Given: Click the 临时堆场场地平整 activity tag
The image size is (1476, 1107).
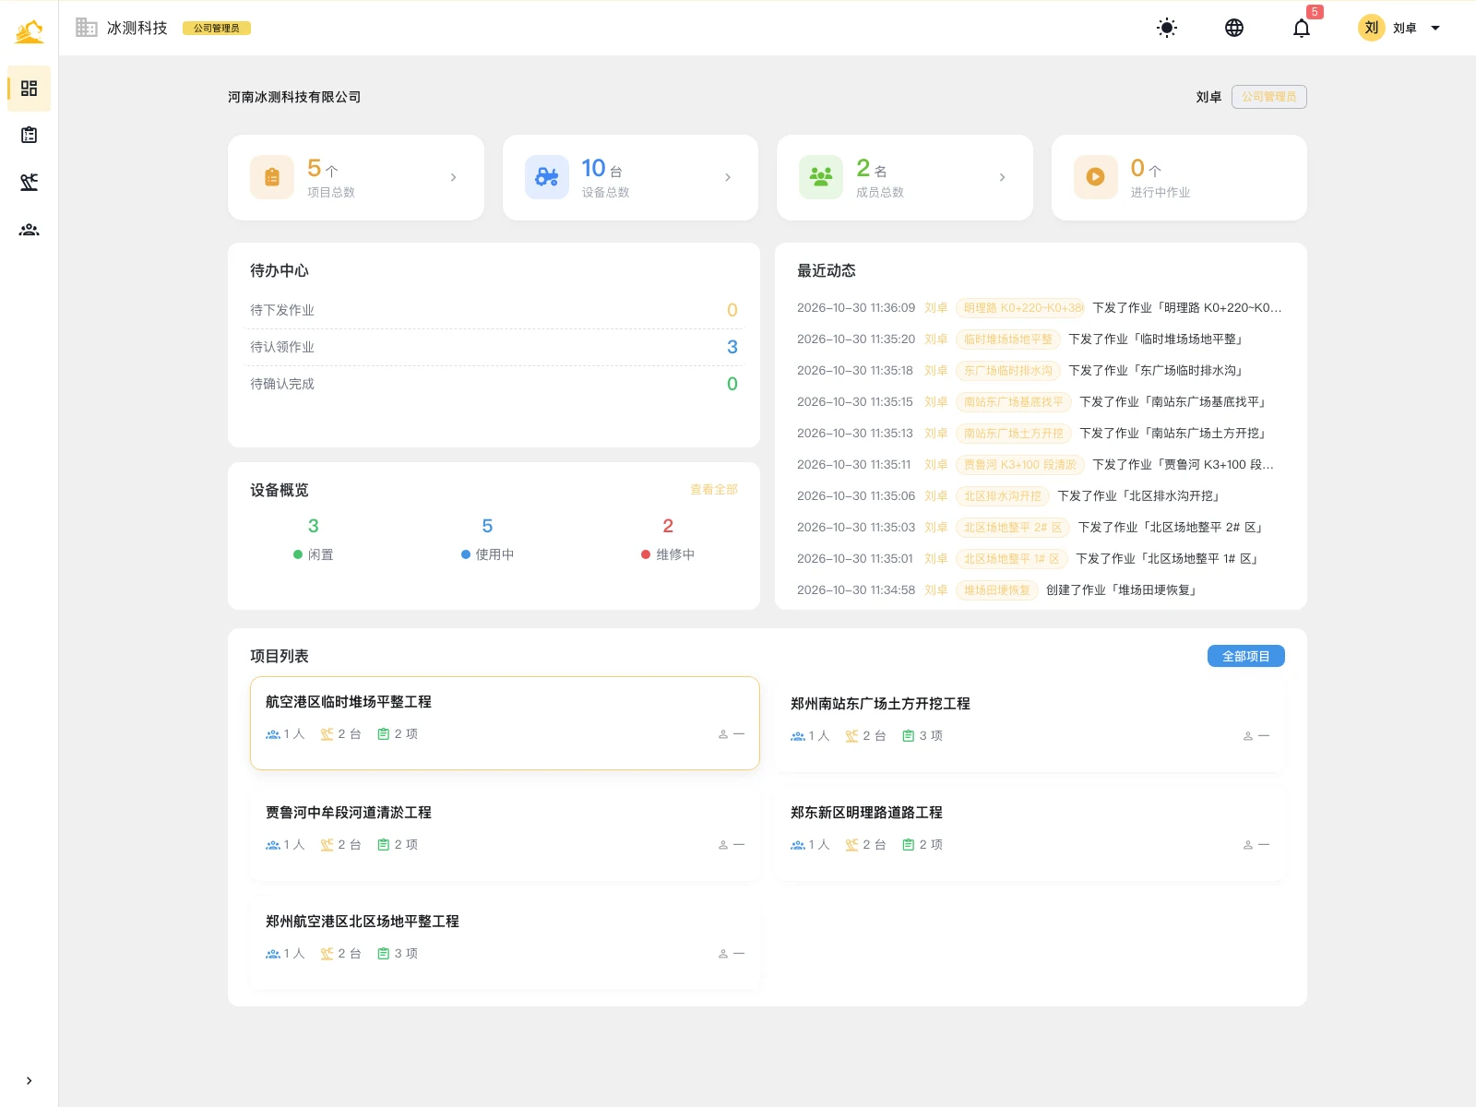Looking at the screenshot, I should [1007, 339].
